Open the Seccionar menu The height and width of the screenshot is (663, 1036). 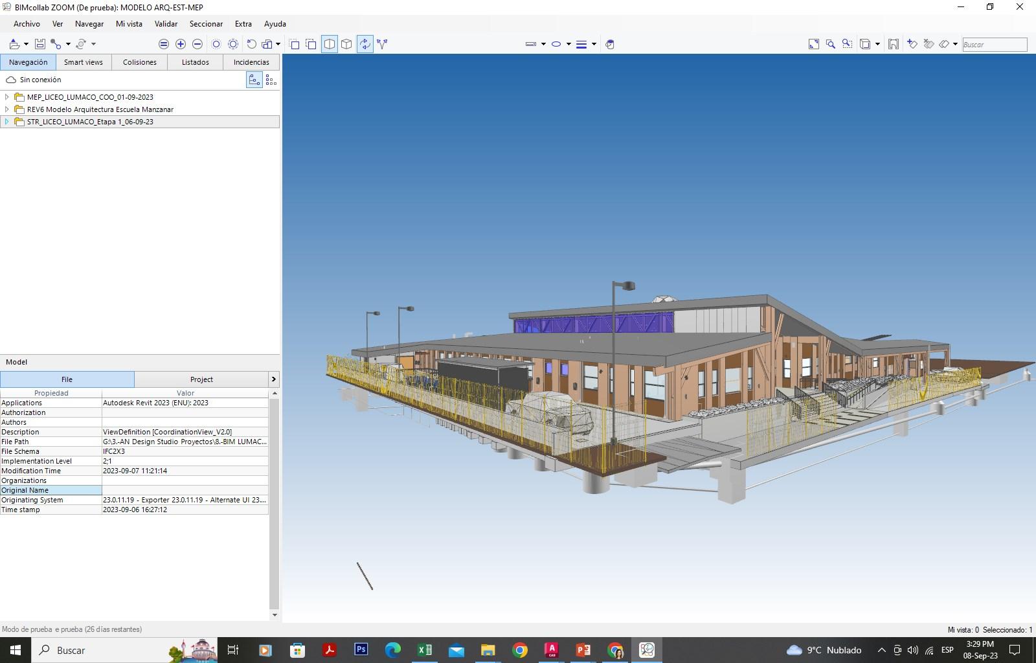(206, 24)
